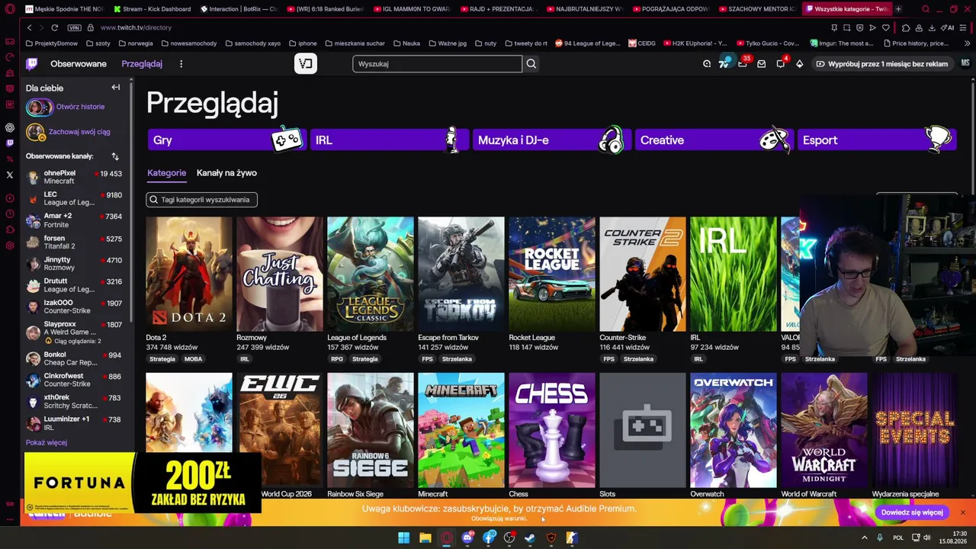Open the chat bubble icon with badge 4

781,63
